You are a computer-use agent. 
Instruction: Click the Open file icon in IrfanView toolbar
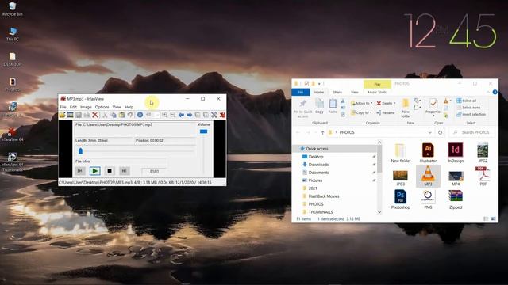pyautogui.click(x=62, y=115)
